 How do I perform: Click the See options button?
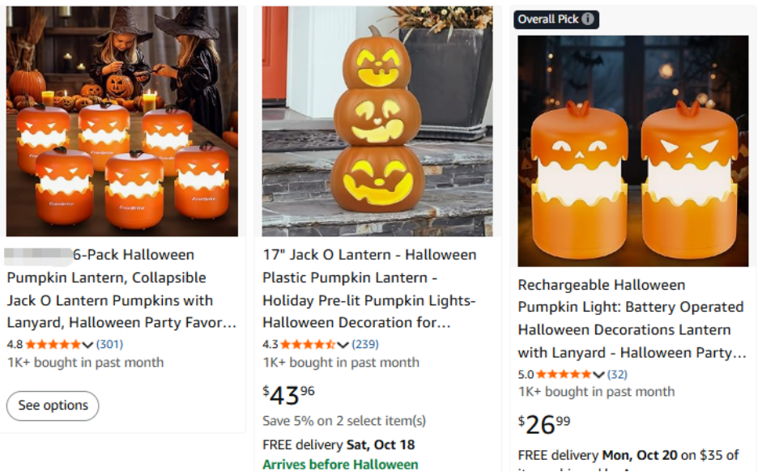click(53, 406)
